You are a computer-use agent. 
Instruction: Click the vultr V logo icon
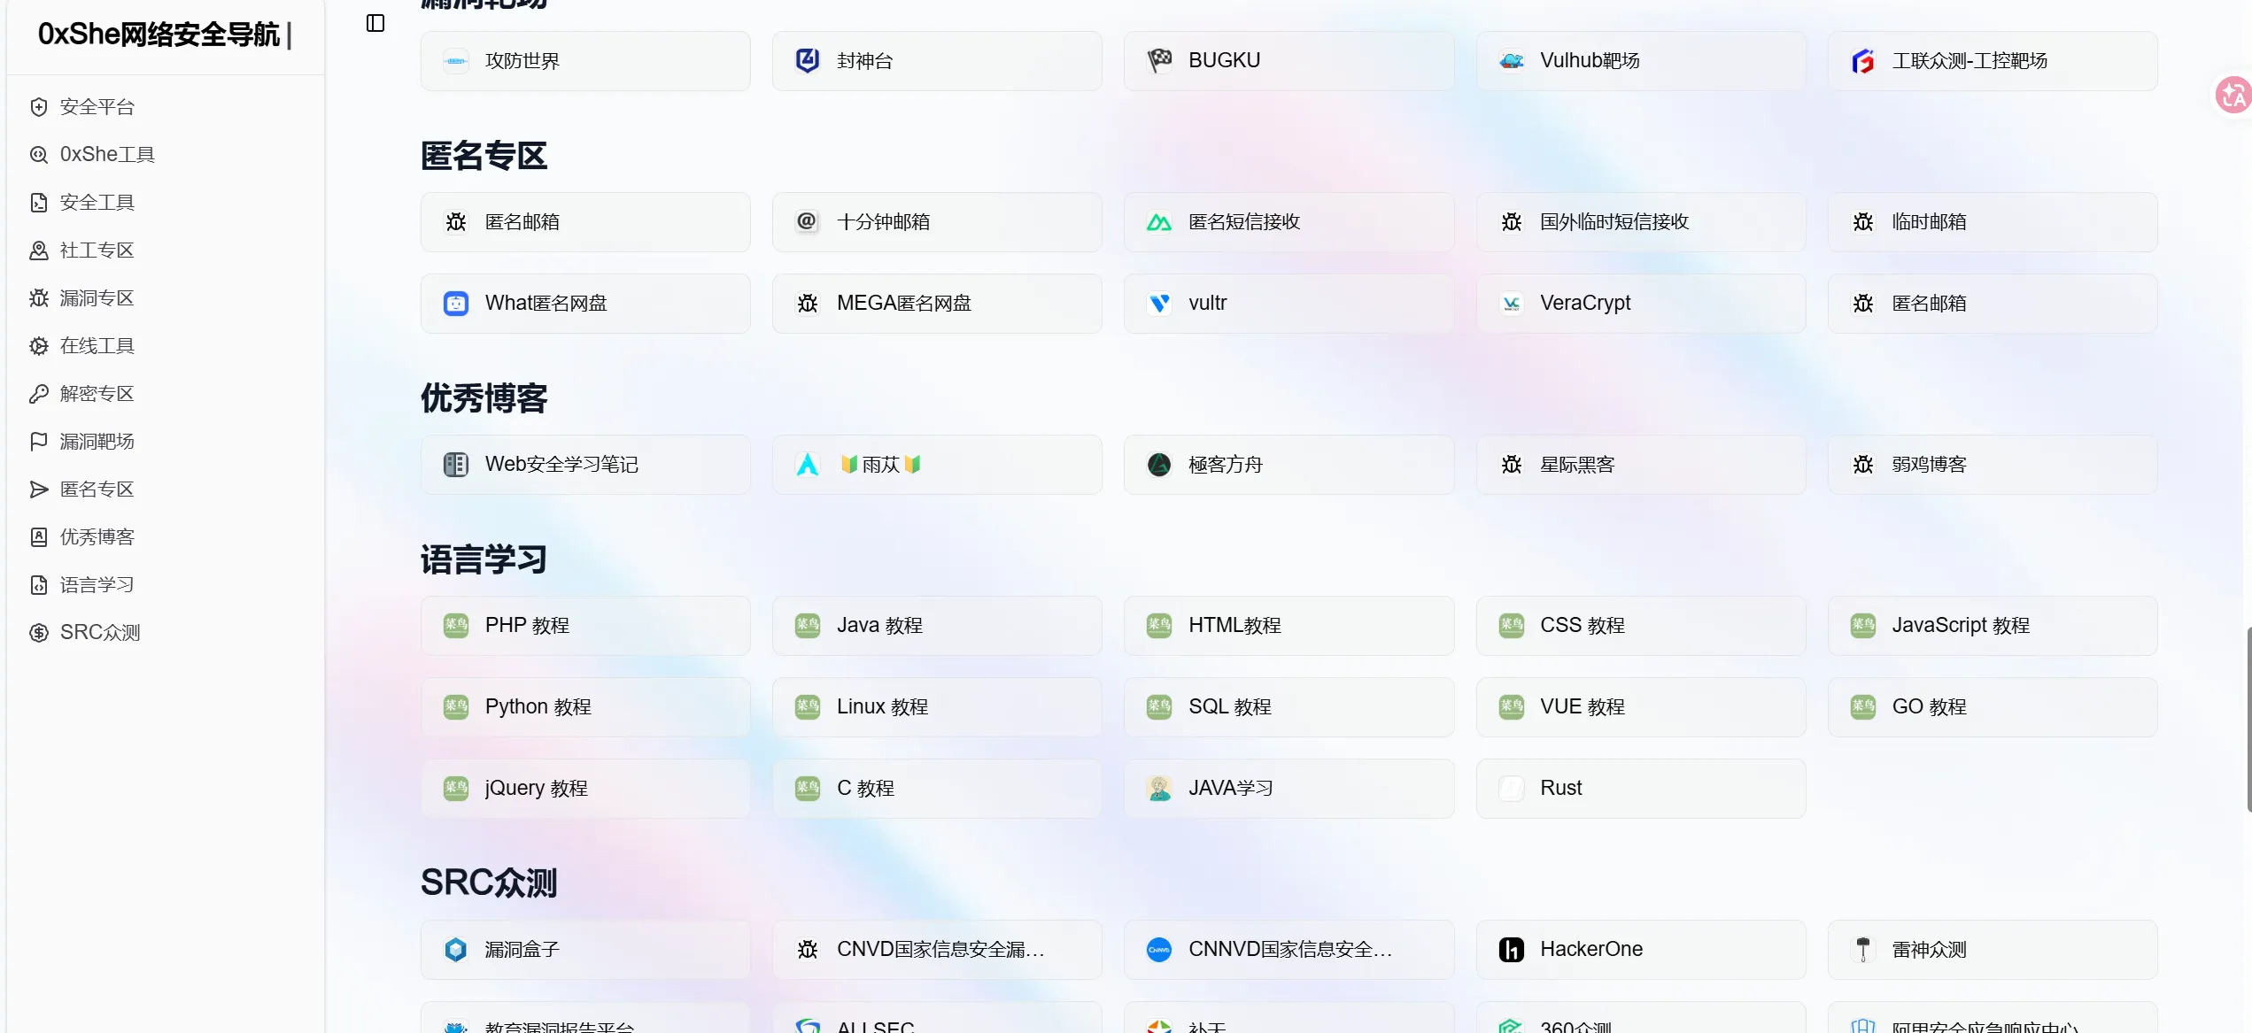tap(1159, 304)
